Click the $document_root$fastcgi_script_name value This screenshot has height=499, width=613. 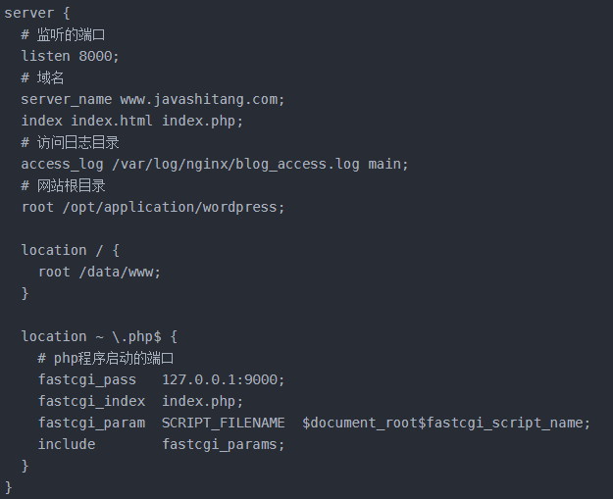[446, 423]
